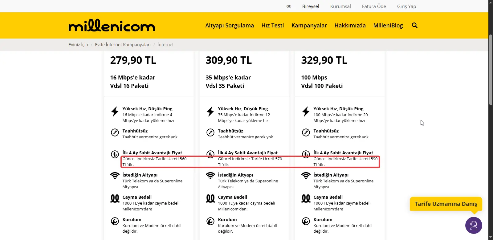Click the Giriş Yap link
The width and height of the screenshot is (493, 240).
406,6
